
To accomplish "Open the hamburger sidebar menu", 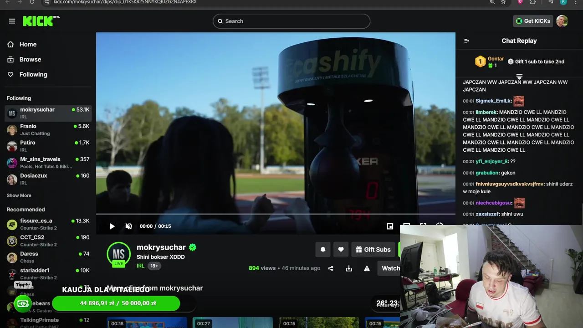I will click(x=12, y=21).
